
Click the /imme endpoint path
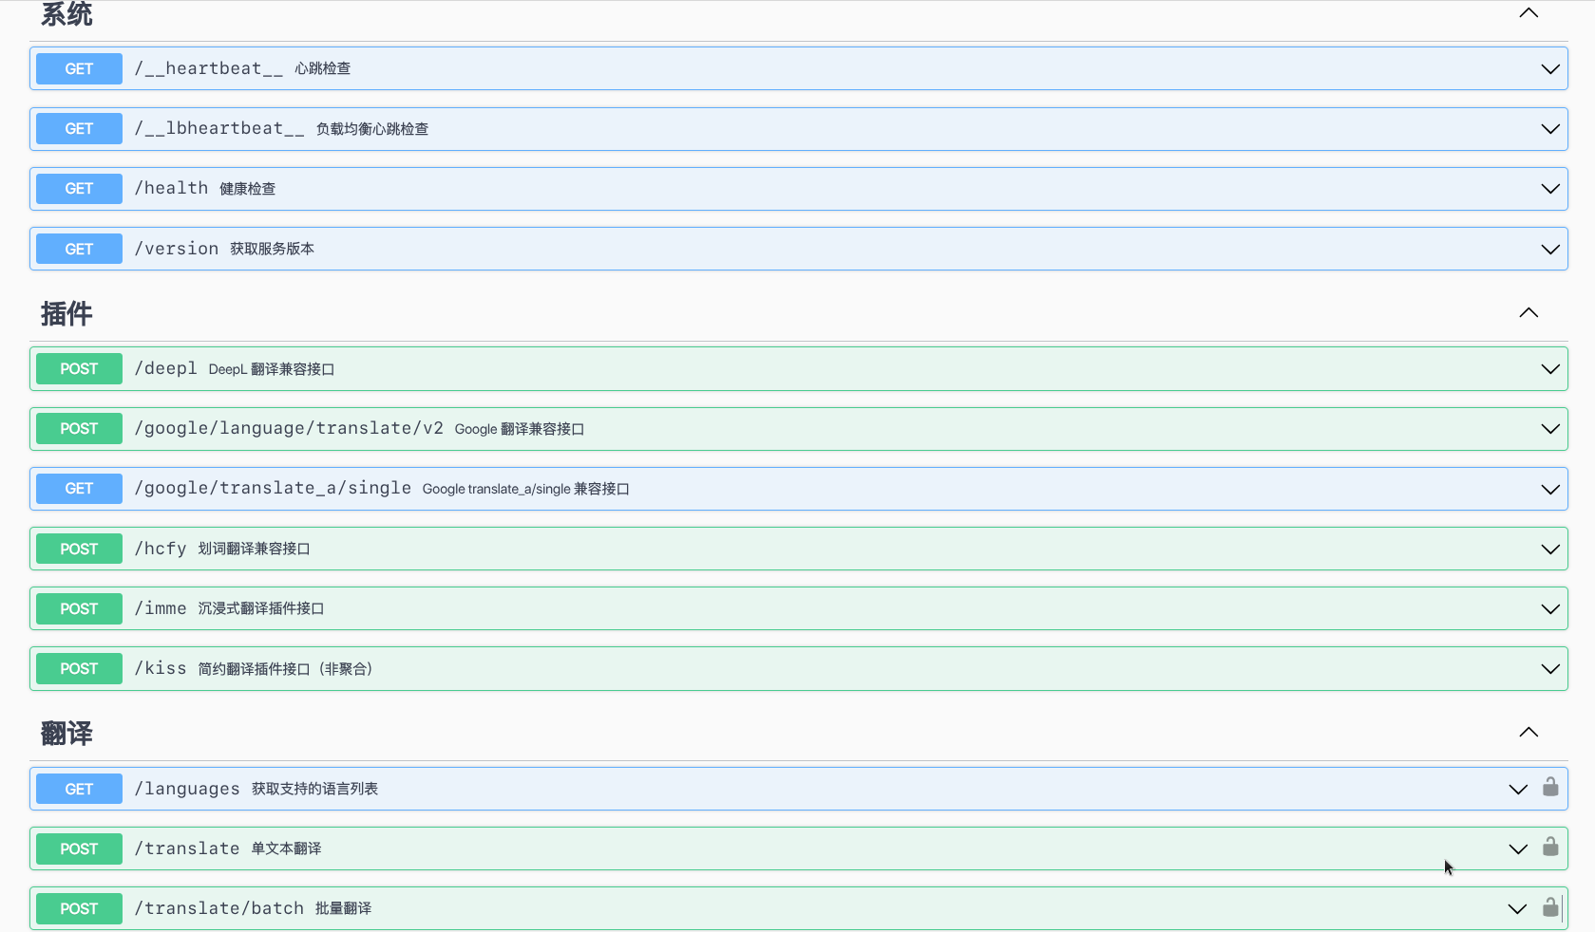point(161,608)
